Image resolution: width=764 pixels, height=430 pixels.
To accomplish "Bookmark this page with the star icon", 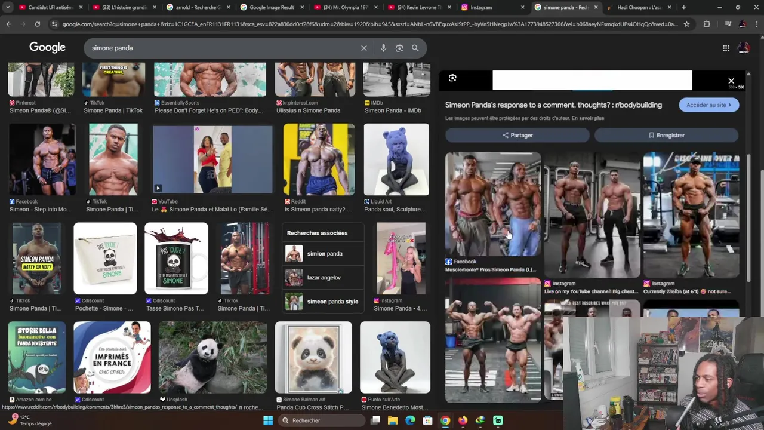I will click(686, 24).
